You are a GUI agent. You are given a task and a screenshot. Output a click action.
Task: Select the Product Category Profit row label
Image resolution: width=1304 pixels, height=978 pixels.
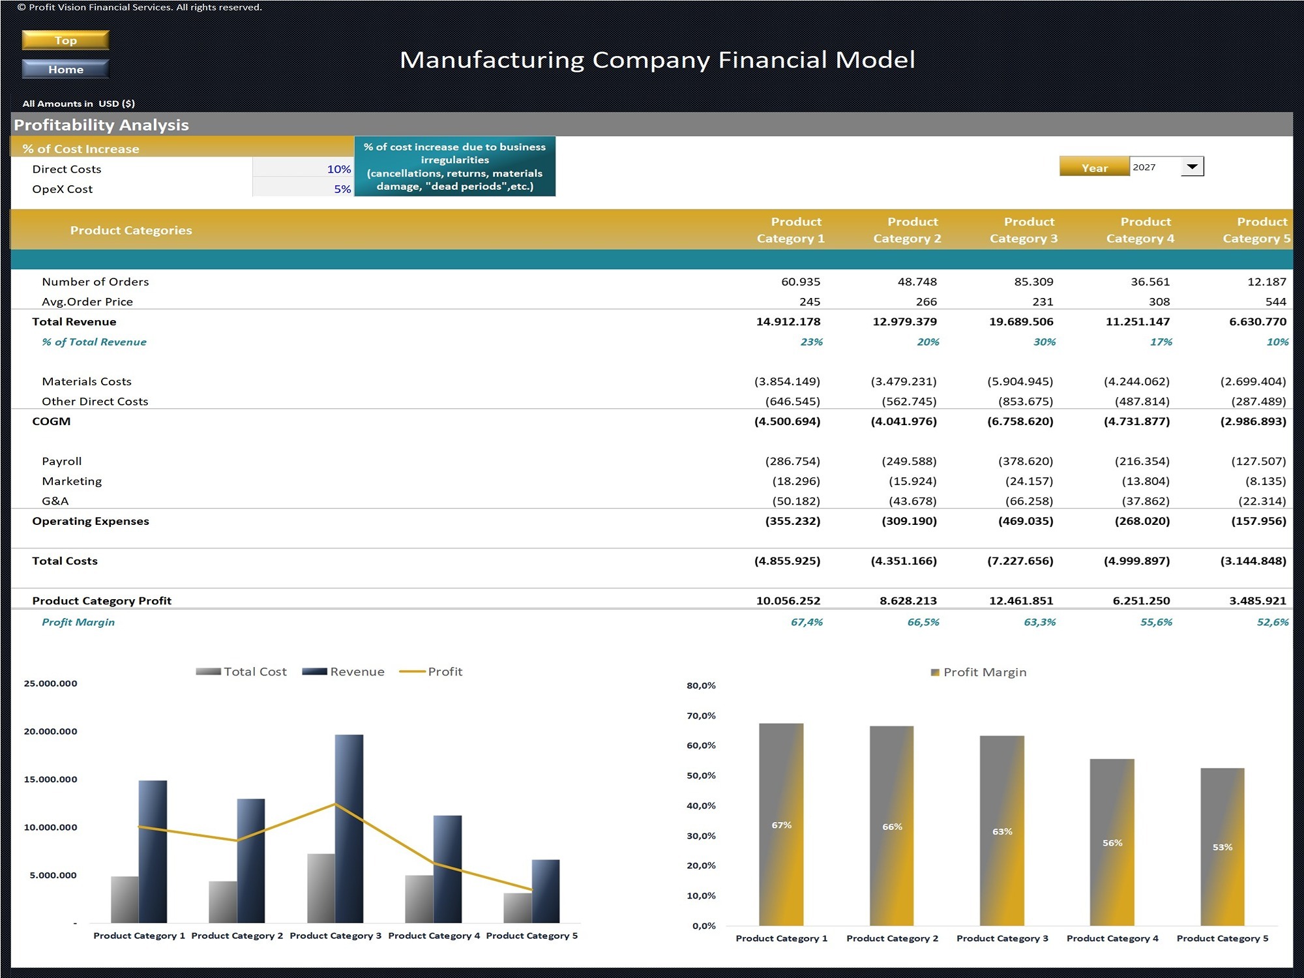click(x=102, y=600)
